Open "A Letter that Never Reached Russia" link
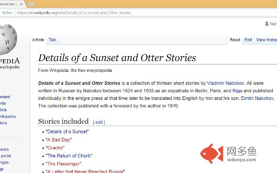The image size is (277, 173). click(x=85, y=171)
